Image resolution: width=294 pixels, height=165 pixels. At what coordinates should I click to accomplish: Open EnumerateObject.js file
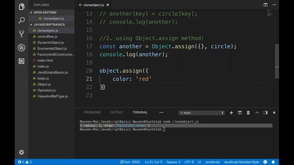click(x=51, y=49)
